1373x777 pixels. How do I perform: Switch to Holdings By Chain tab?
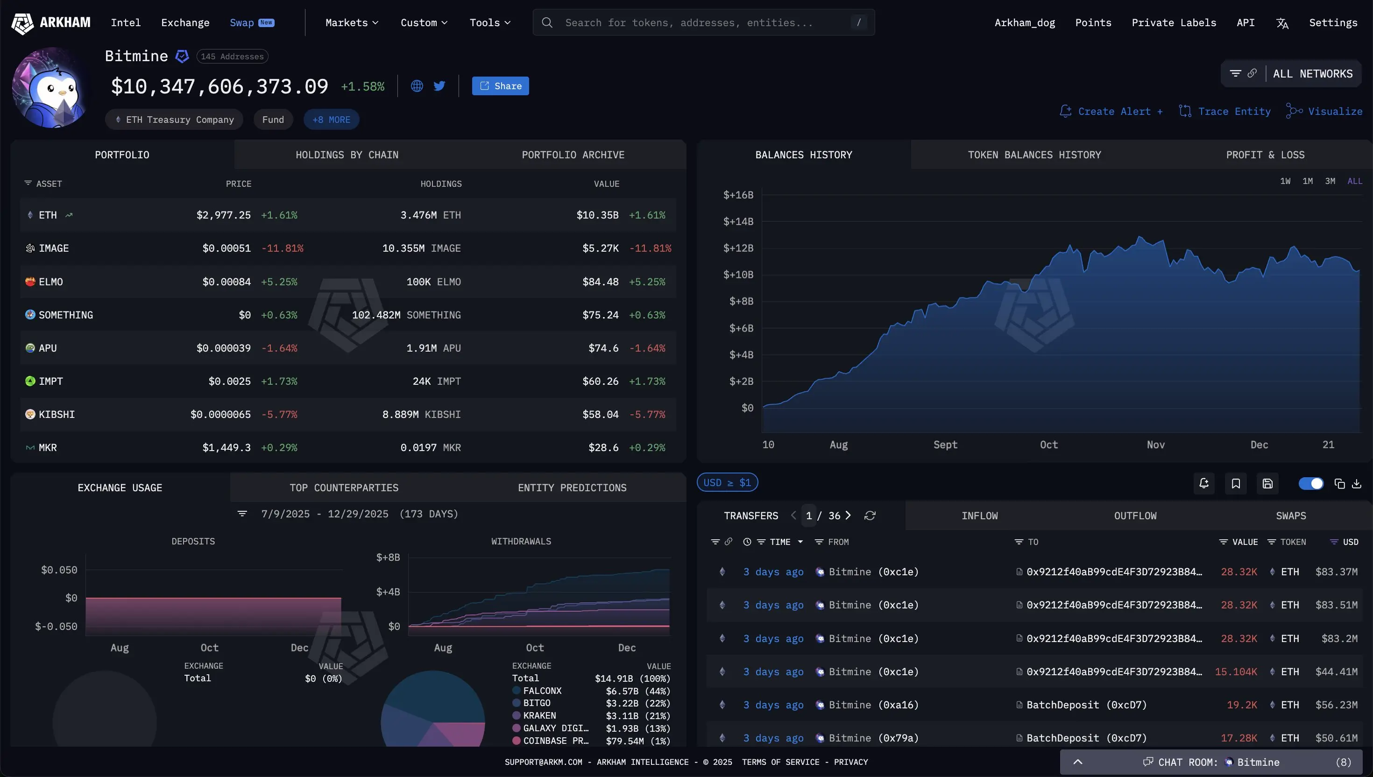pyautogui.click(x=347, y=155)
